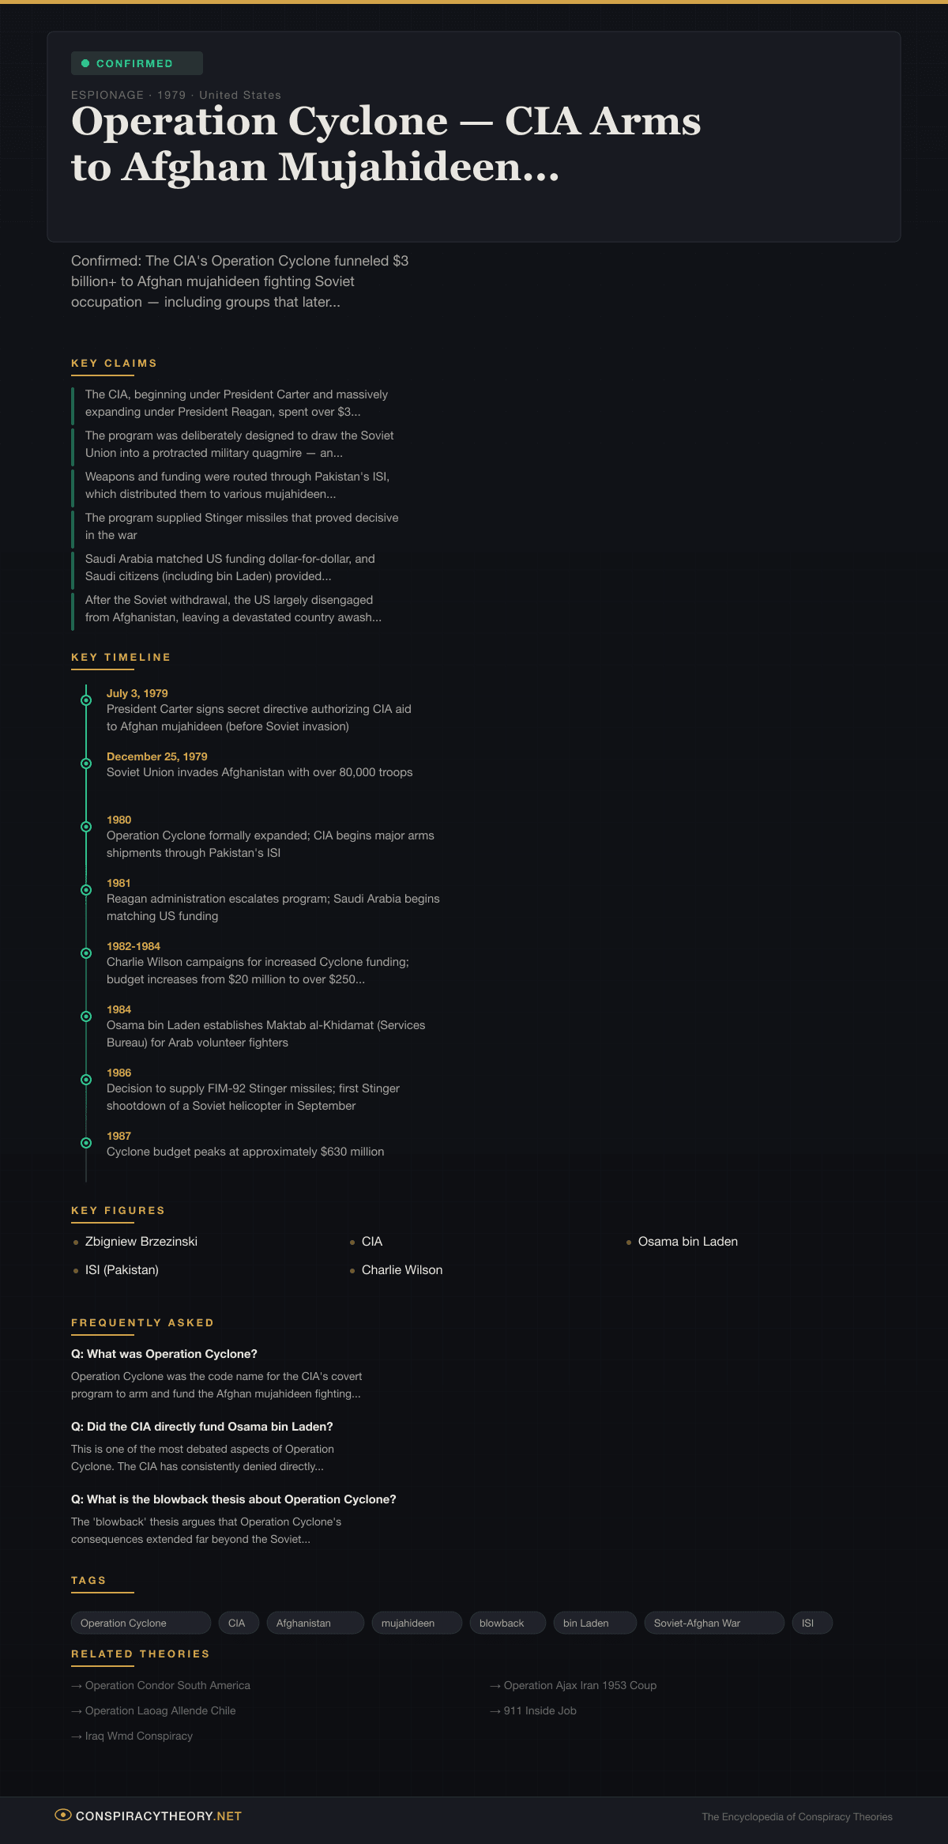The width and height of the screenshot is (948, 1844).
Task: Click the eye logo icon in footer
Action: pyautogui.click(x=63, y=1815)
